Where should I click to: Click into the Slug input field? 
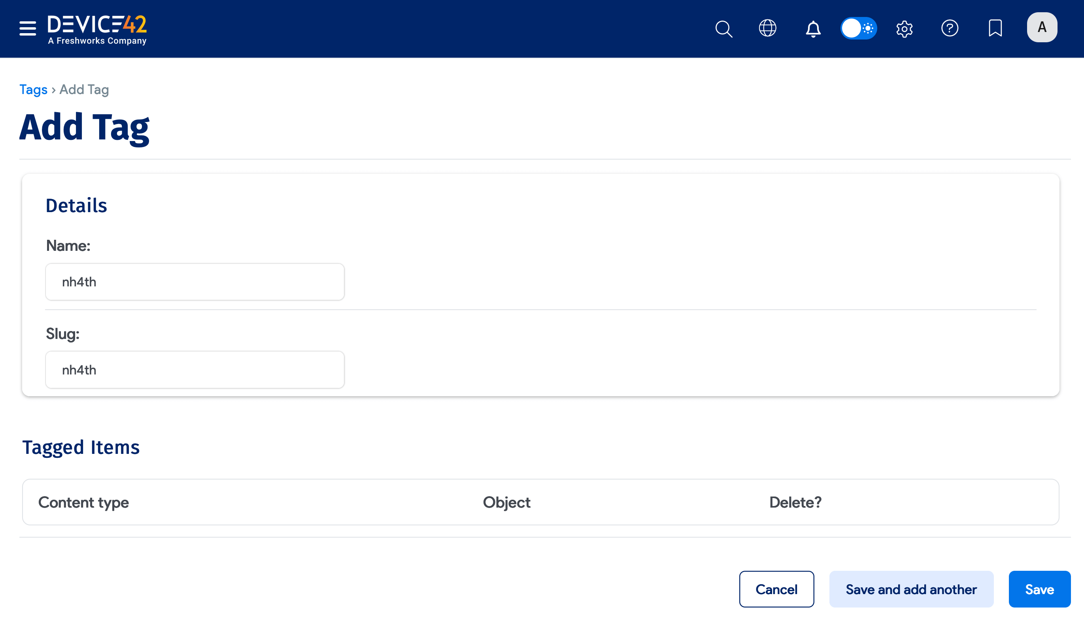(195, 369)
